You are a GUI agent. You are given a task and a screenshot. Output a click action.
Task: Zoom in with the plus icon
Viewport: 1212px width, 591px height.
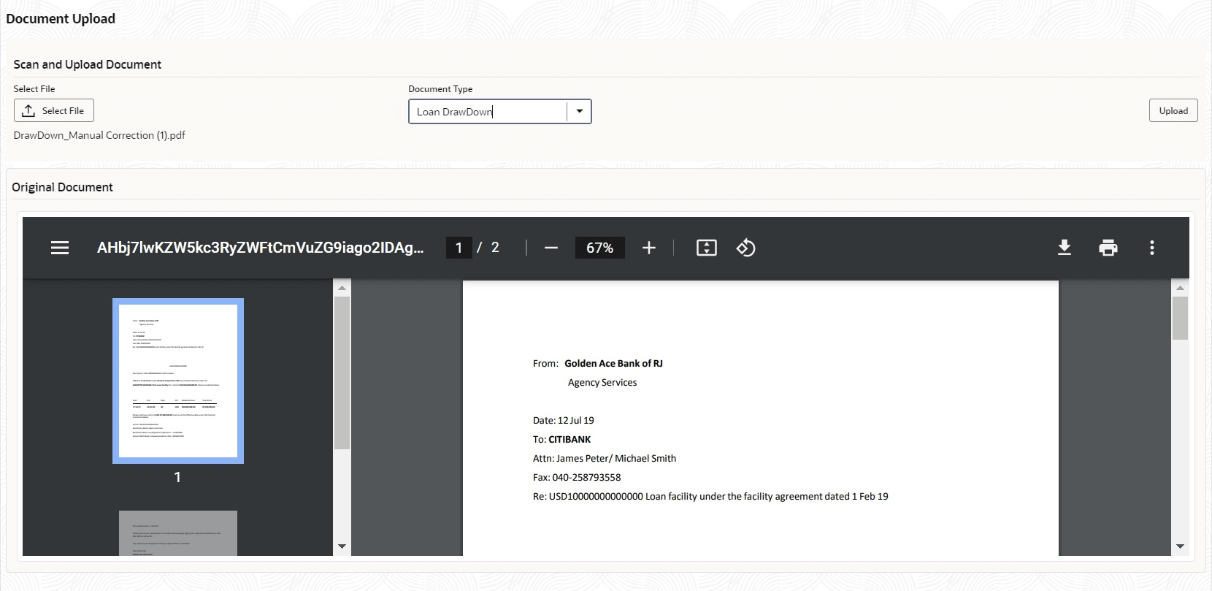tap(649, 248)
